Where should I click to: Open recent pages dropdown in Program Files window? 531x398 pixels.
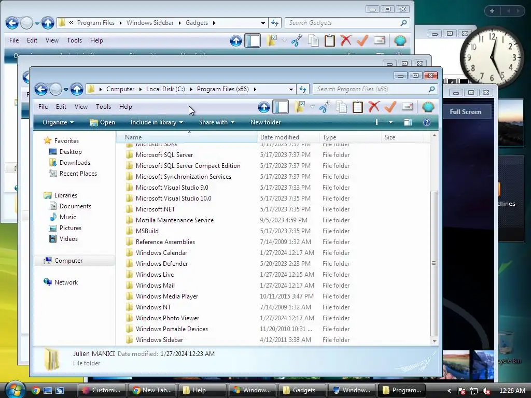[66, 90]
